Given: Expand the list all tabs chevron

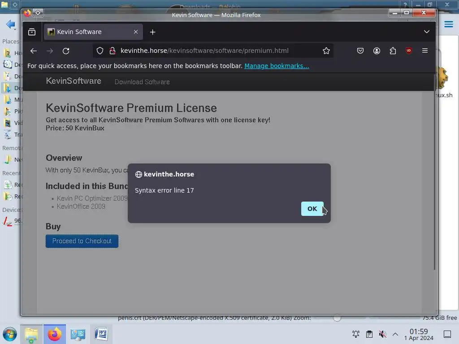Looking at the screenshot, I should pyautogui.click(x=427, y=32).
